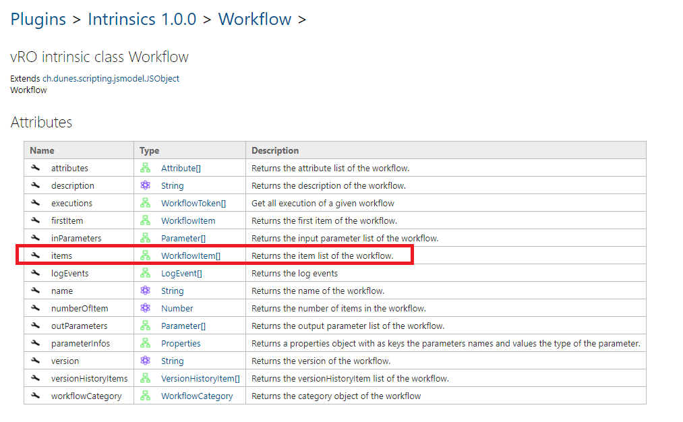Click the purple type icon in description row

pos(145,185)
